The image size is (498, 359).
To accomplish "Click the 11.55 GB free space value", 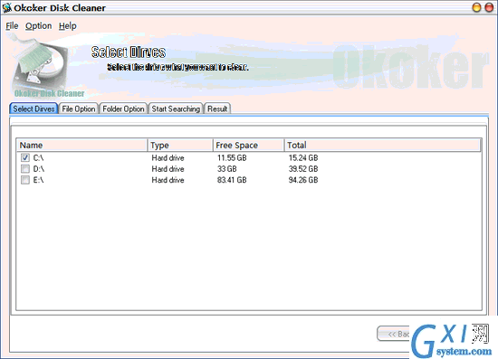I will (232, 157).
